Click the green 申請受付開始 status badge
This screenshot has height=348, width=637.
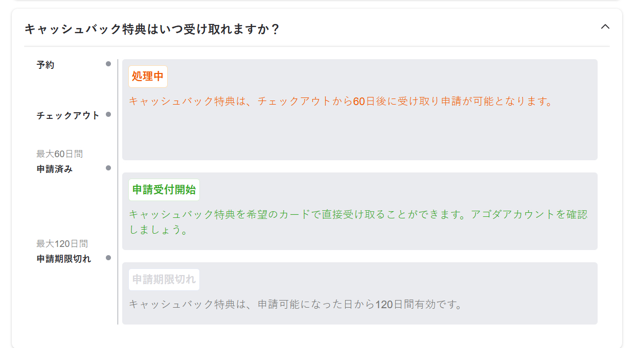(164, 189)
